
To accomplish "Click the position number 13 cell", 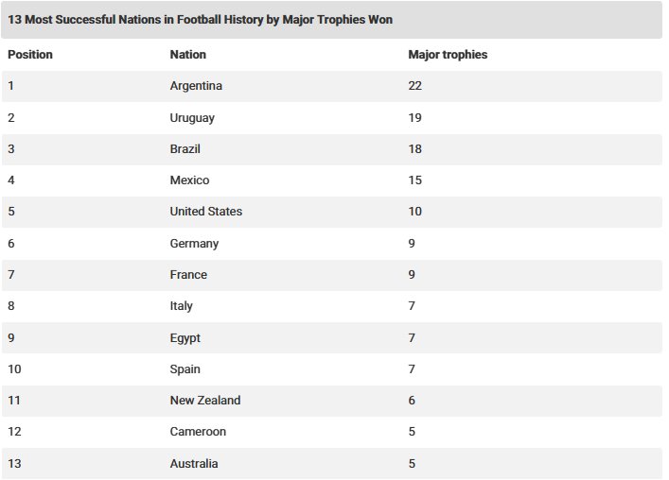I will coord(14,464).
